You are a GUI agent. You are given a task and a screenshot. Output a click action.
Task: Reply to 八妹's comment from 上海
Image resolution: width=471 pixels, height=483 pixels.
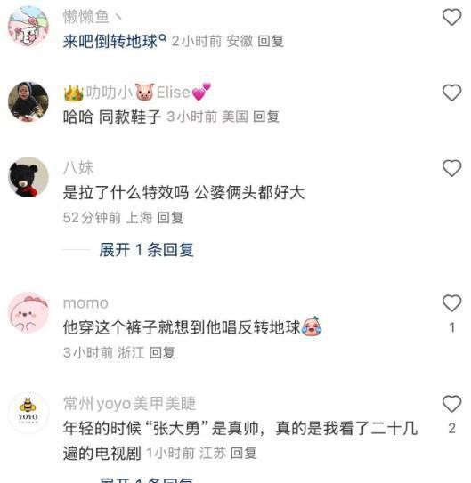170,218
